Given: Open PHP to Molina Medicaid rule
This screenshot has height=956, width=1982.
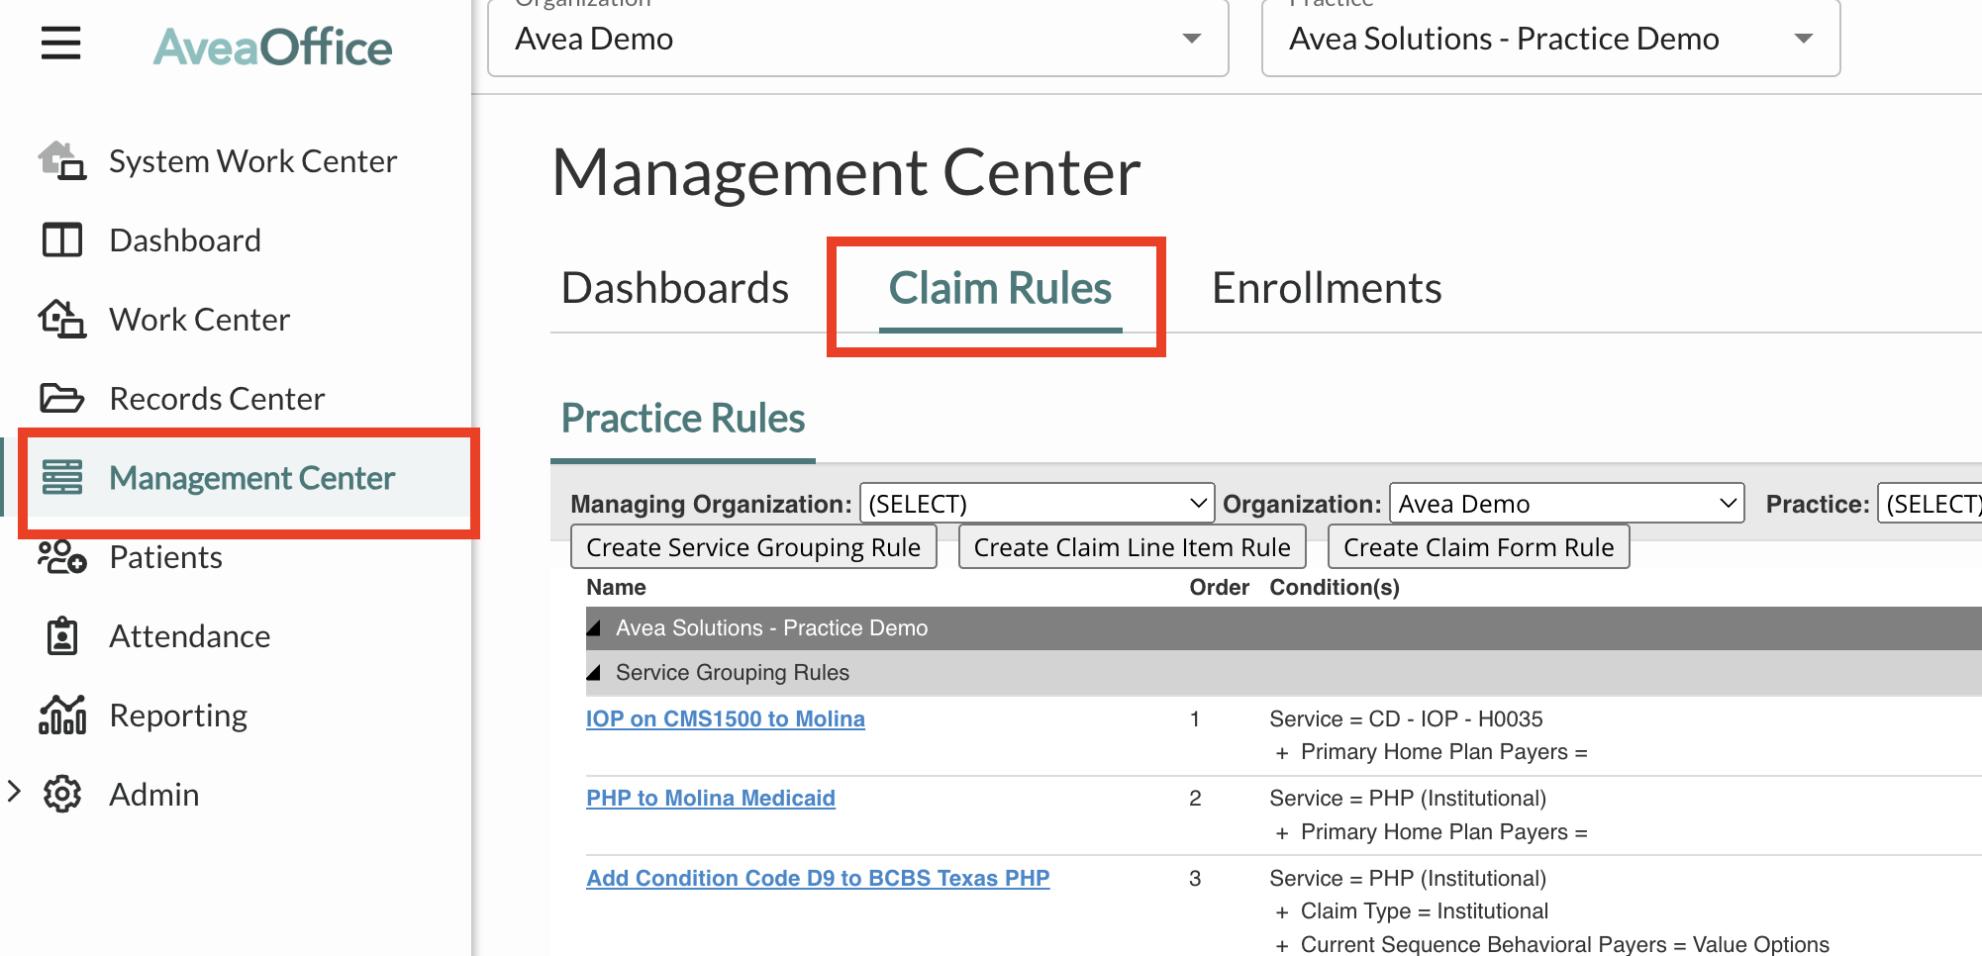Looking at the screenshot, I should point(710,799).
